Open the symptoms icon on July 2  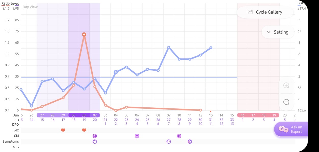click(95, 142)
